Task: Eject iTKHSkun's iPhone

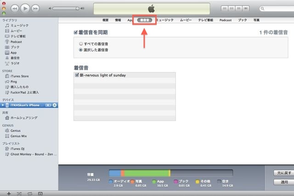Action: point(55,105)
